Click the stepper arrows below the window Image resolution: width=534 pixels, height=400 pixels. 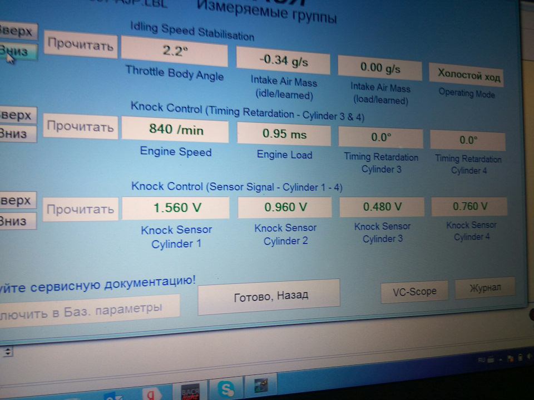(7, 351)
